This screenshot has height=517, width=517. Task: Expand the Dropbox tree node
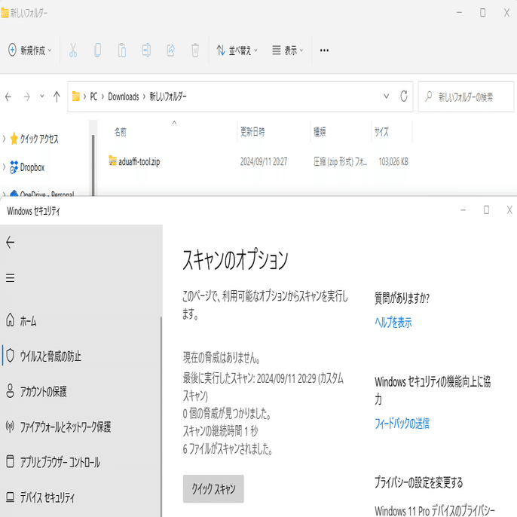(x=4, y=167)
